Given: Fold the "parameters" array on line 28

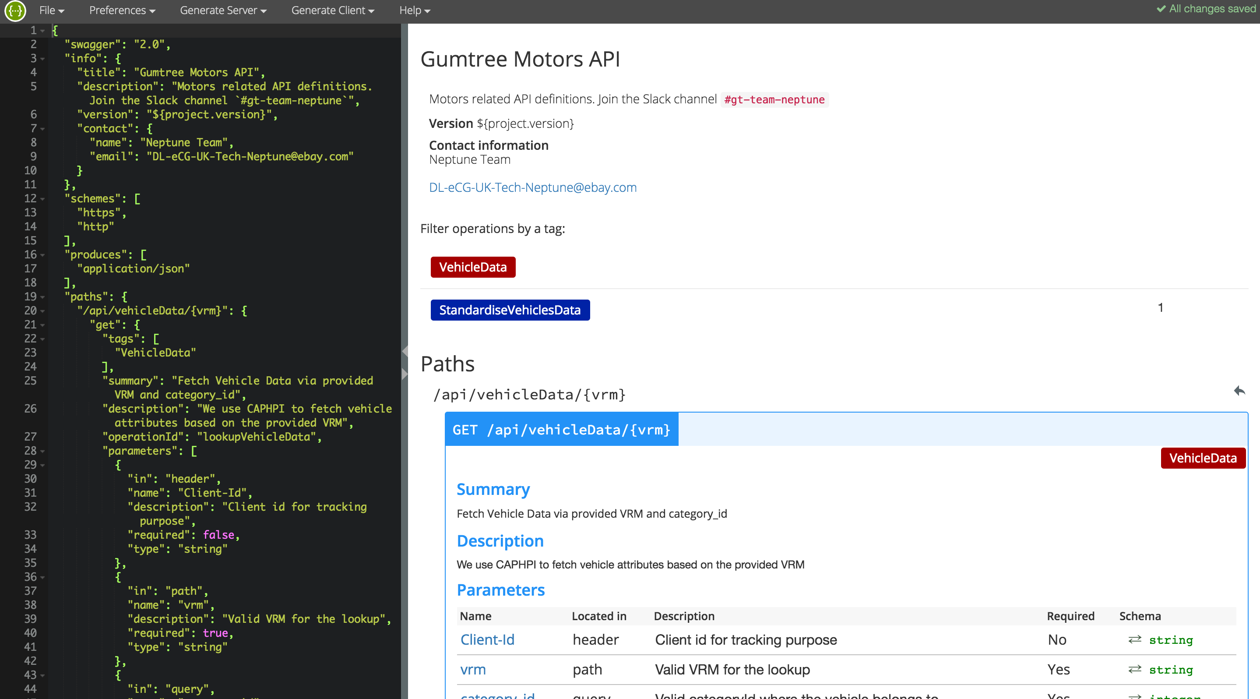Looking at the screenshot, I should (42, 451).
